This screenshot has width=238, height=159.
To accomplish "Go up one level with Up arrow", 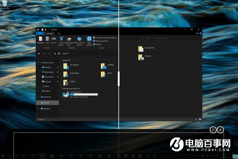I will tap(55, 53).
